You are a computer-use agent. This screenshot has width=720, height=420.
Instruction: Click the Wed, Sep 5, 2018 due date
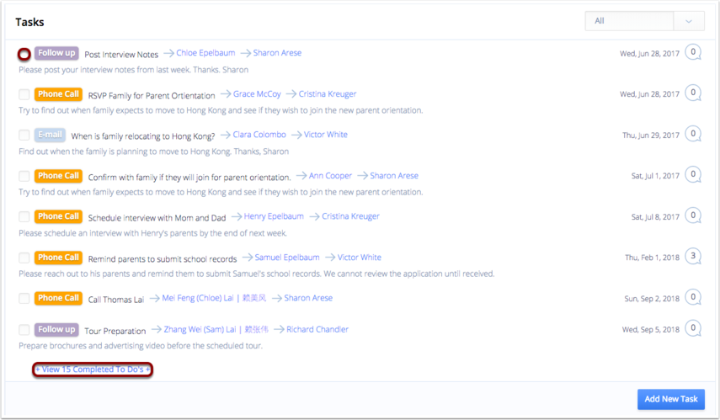(x=651, y=330)
